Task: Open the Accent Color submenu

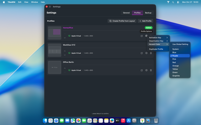Action: 158,44
